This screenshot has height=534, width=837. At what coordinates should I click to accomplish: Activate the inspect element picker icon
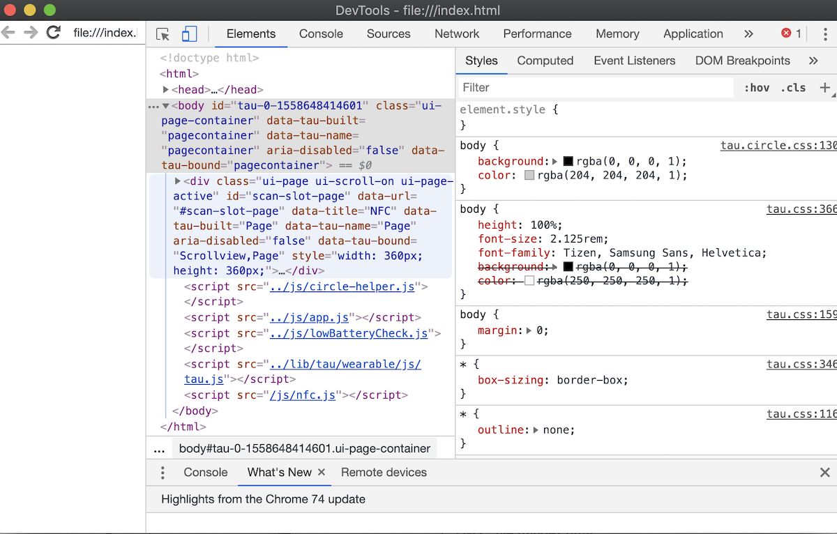[x=163, y=34]
